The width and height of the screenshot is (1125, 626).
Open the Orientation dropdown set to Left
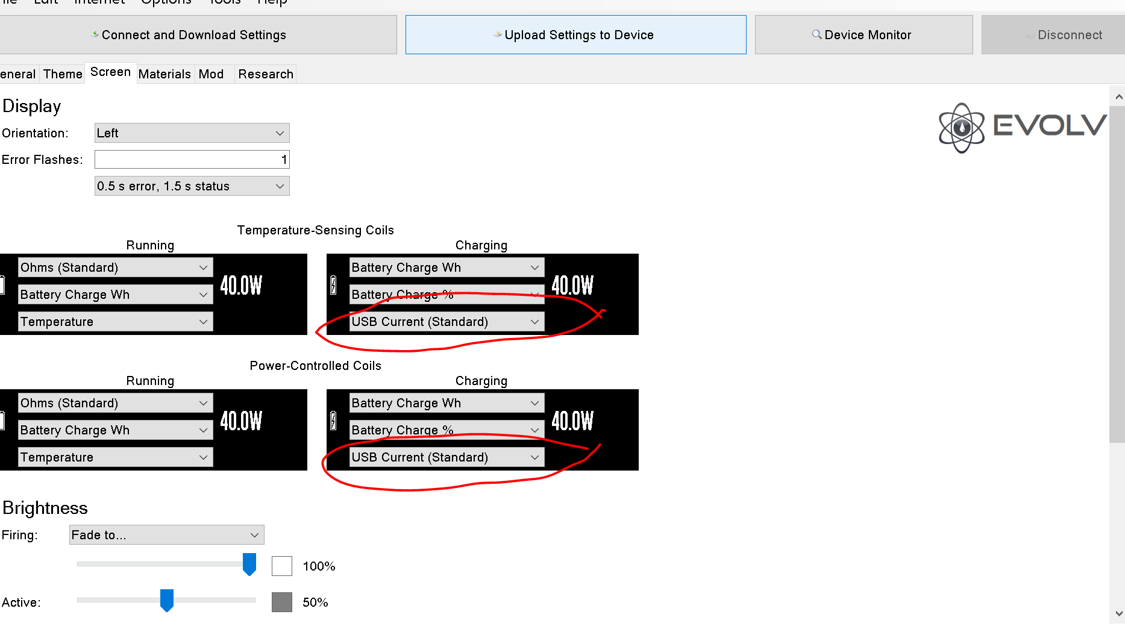[192, 133]
